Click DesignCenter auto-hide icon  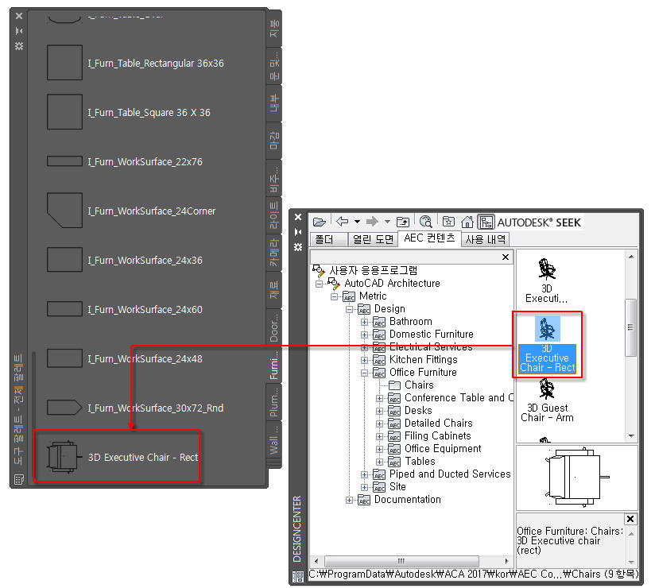[298, 232]
